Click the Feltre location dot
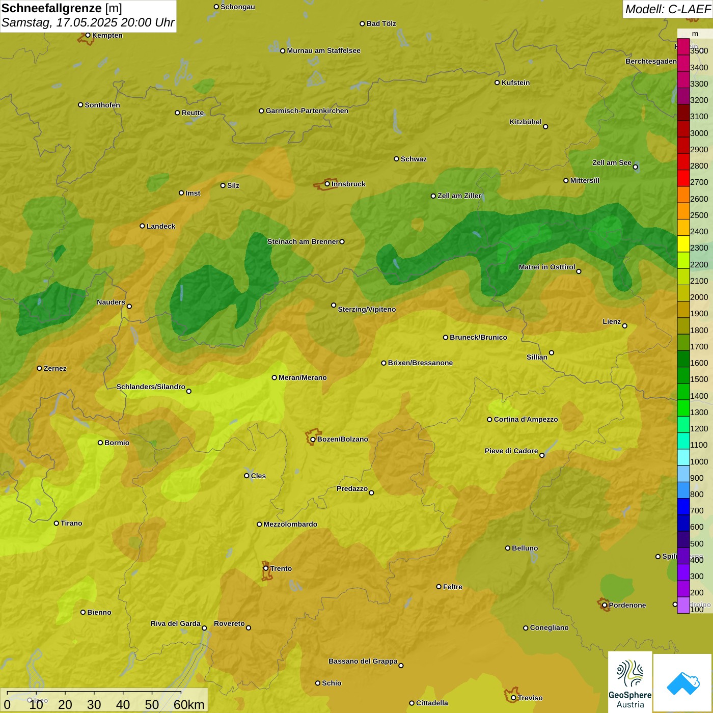The image size is (713, 713). pyautogui.click(x=438, y=587)
